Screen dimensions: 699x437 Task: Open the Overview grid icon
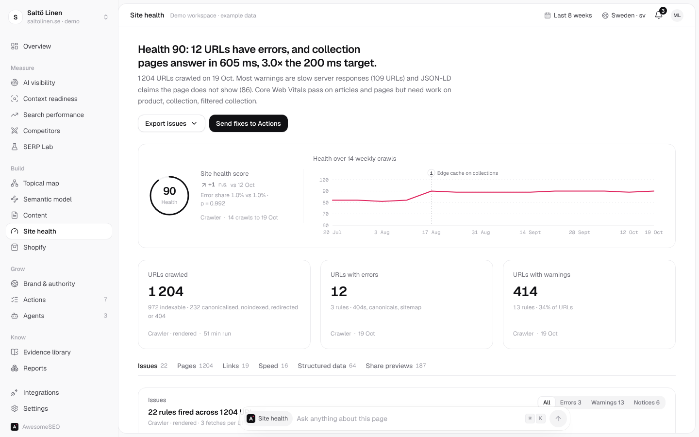click(x=15, y=46)
